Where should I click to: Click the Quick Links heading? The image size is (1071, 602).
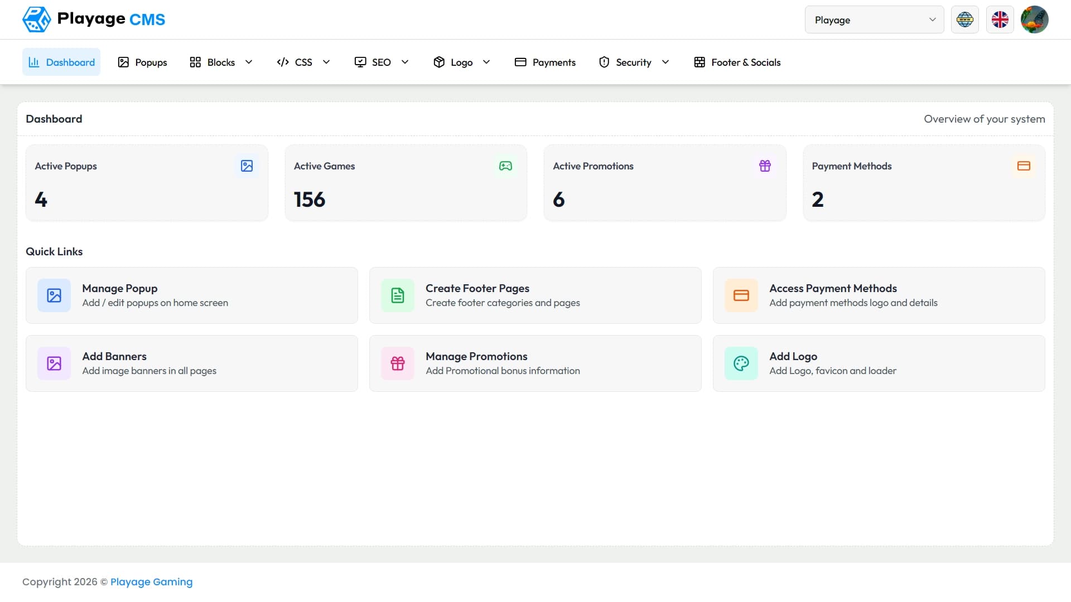[x=54, y=251]
